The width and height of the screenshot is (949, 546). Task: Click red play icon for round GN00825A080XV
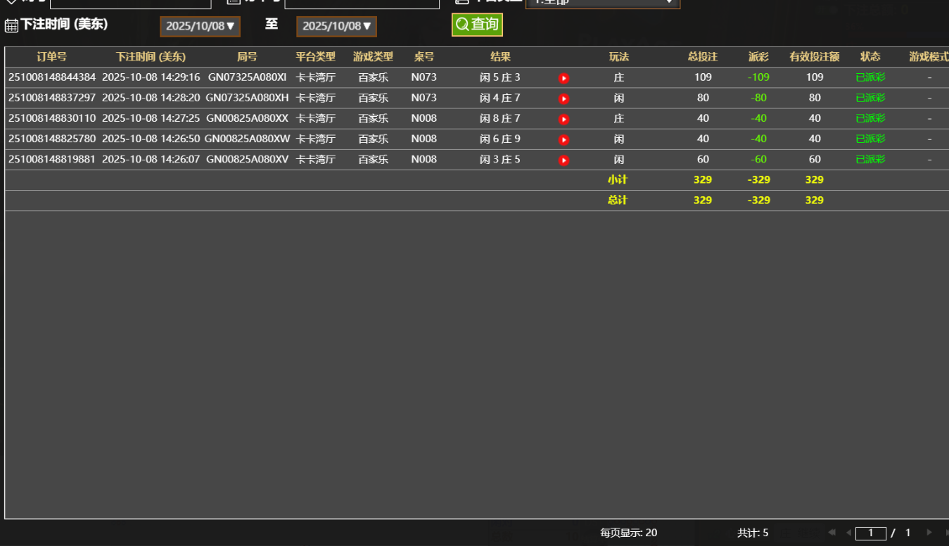point(563,160)
